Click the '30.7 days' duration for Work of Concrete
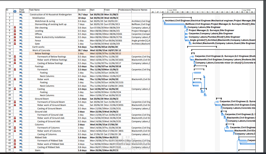 [83, 50]
